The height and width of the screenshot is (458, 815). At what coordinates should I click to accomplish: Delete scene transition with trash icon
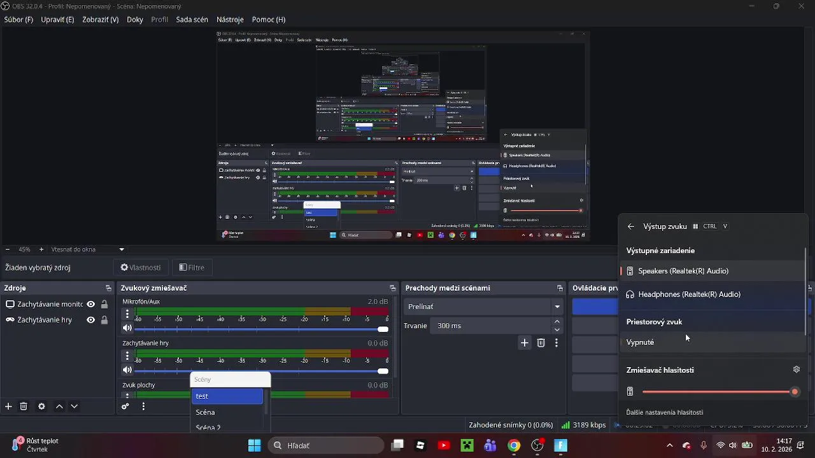[x=541, y=343]
